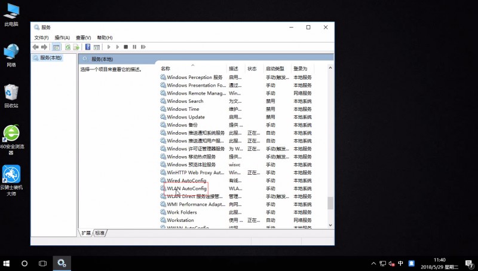
Task: Select 服务(本地) in the left tree
Action: tap(48, 57)
